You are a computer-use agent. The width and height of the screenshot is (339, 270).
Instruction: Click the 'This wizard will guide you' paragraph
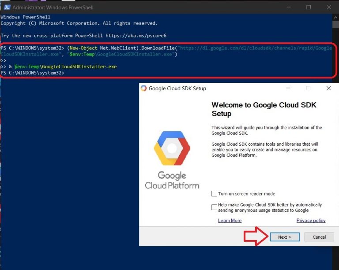pos(267,130)
